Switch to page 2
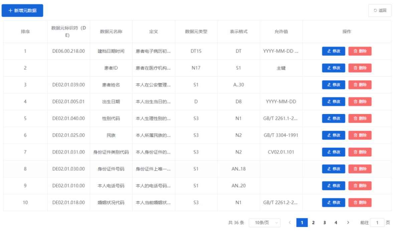This screenshot has height=231, width=397. [x=313, y=223]
